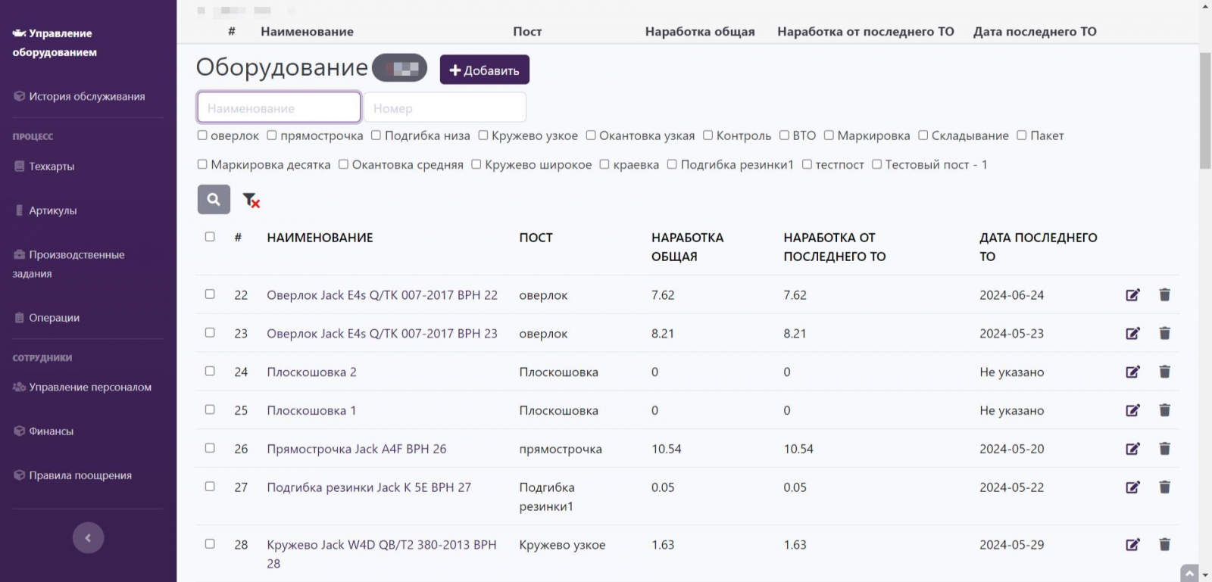
Task: Open Управление персоналом section
Action: [89, 387]
